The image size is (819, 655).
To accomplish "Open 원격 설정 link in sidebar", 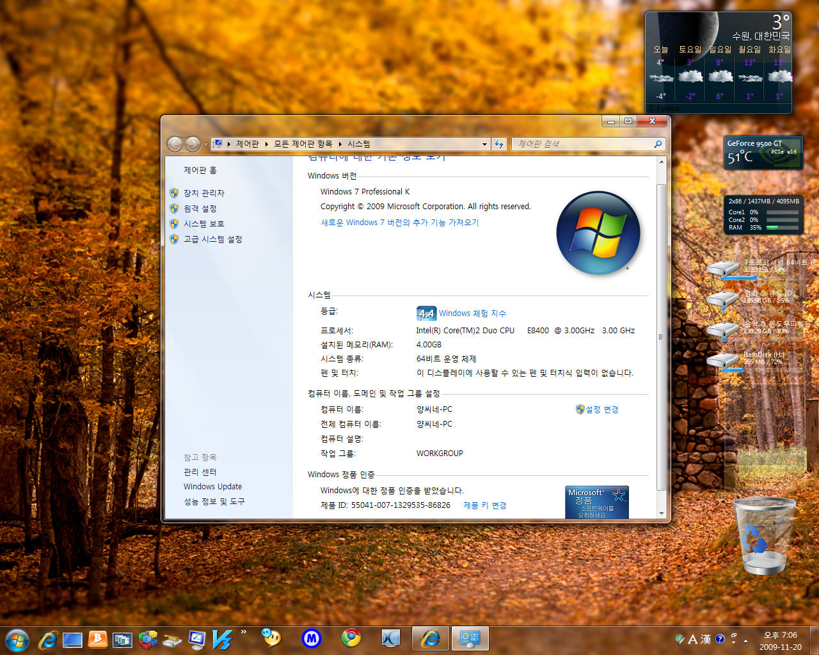I will (x=200, y=209).
